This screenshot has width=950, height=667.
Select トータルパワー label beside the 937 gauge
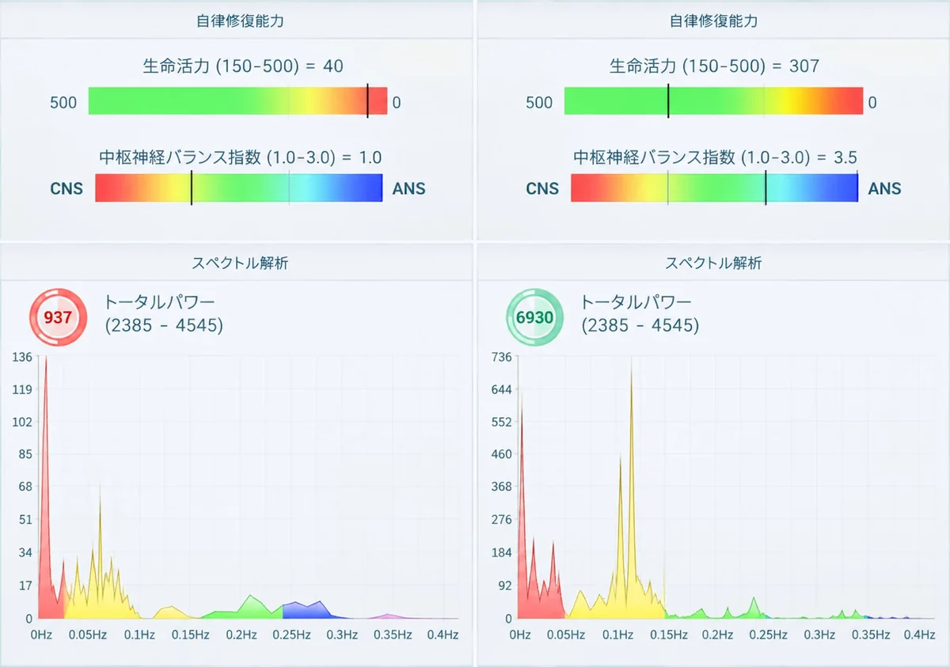159,301
